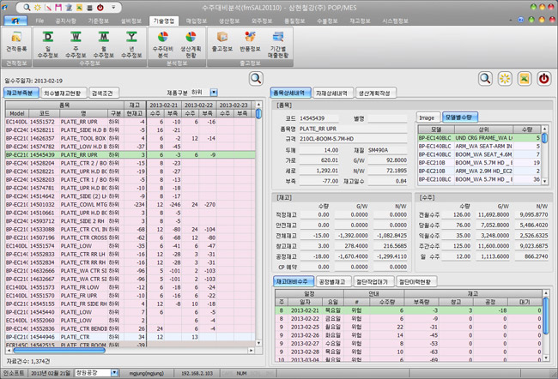Open the 반품정보 ribbon icon
Viewport: 558px width, 379px height.
[250, 43]
